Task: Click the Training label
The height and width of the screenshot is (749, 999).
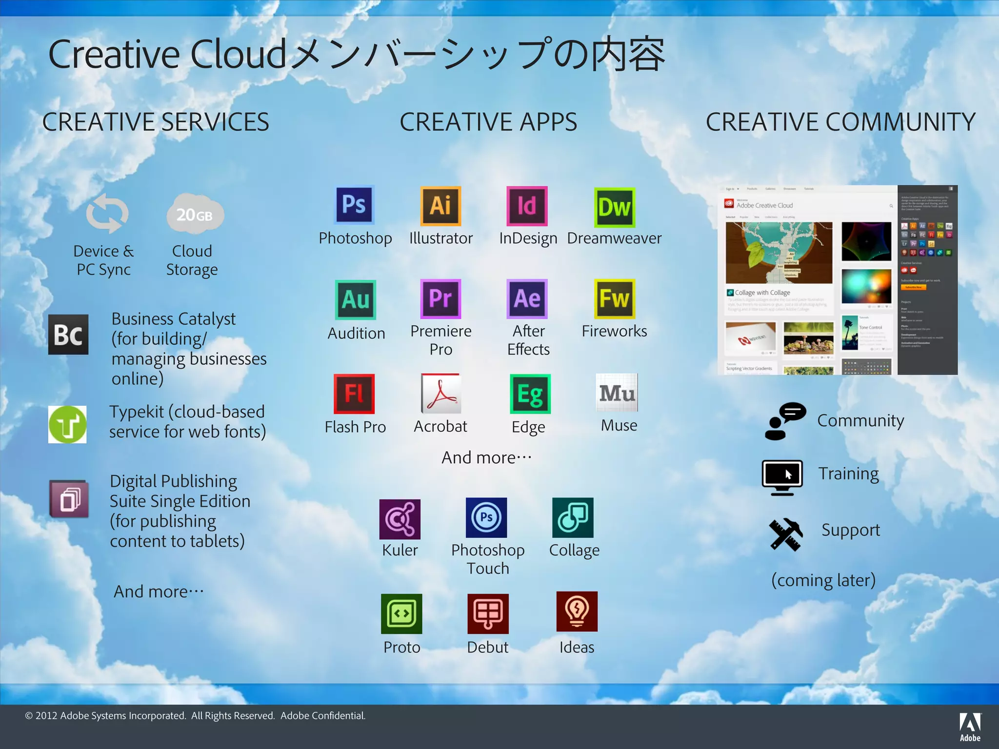Action: (x=849, y=474)
